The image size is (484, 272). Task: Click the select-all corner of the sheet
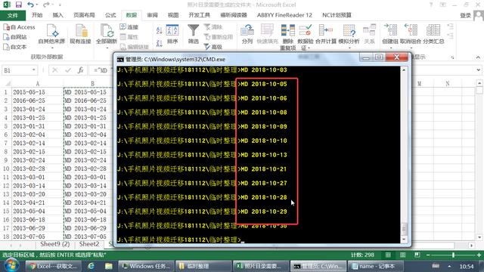coord(8,84)
